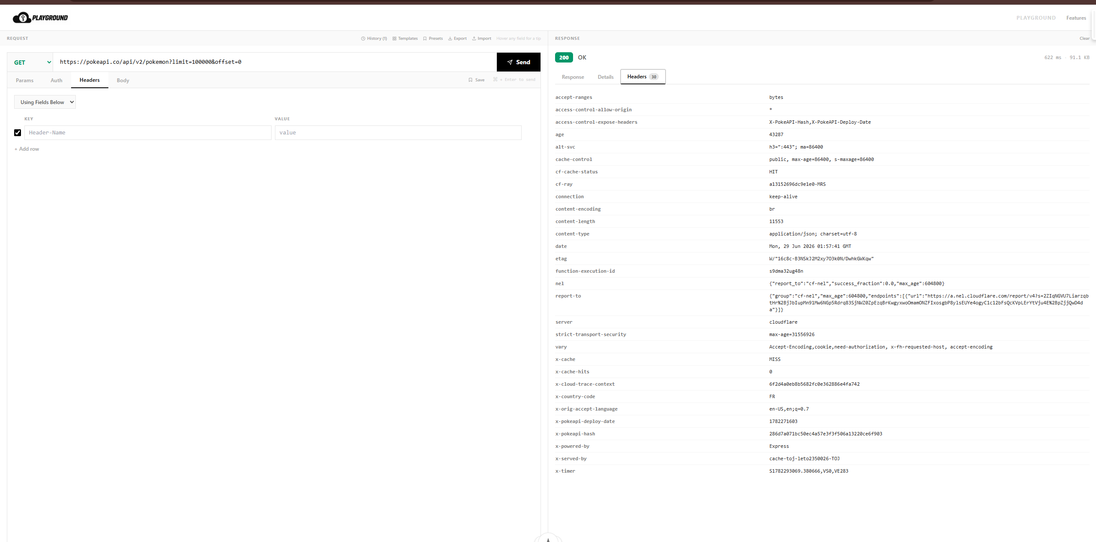The height and width of the screenshot is (542, 1096).
Task: Click the x-pokeapi-hash value
Action: [825, 434]
